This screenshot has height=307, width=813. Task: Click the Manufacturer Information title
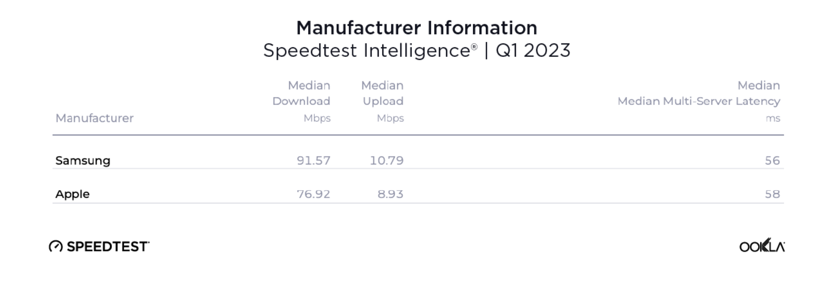417,28
